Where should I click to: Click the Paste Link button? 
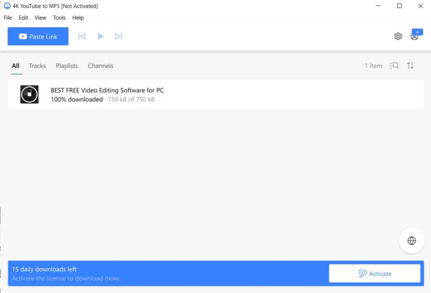coord(38,36)
